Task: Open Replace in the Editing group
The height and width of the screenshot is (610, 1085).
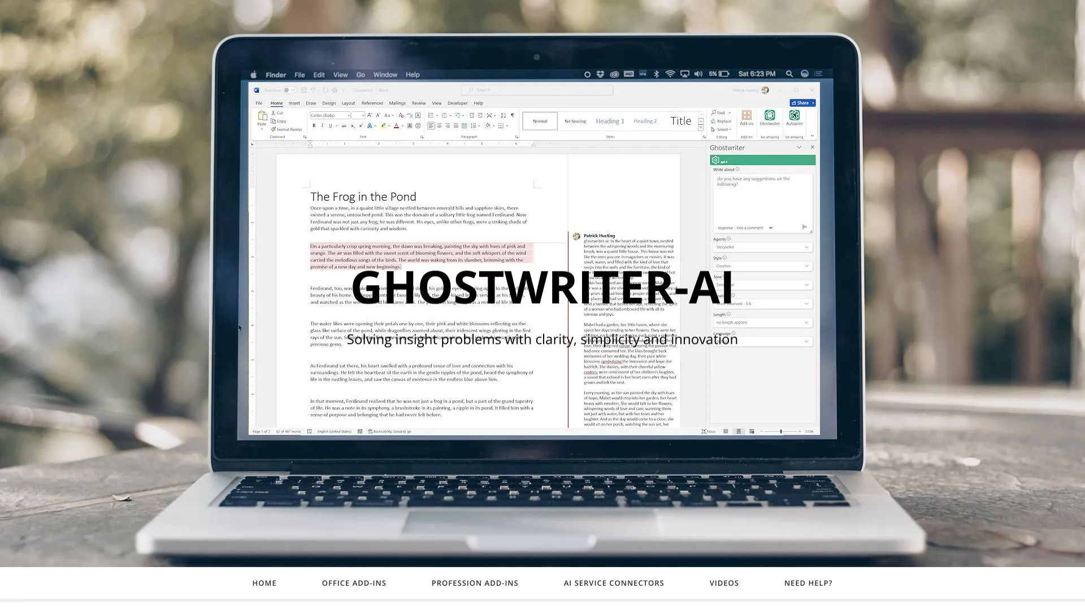Action: (722, 121)
